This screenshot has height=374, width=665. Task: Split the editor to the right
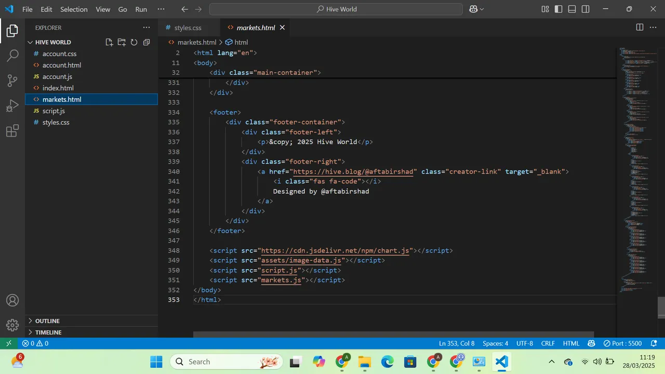pyautogui.click(x=640, y=28)
